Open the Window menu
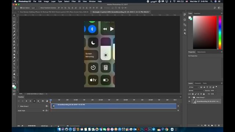Screen dimensions: 235x132 92,1
